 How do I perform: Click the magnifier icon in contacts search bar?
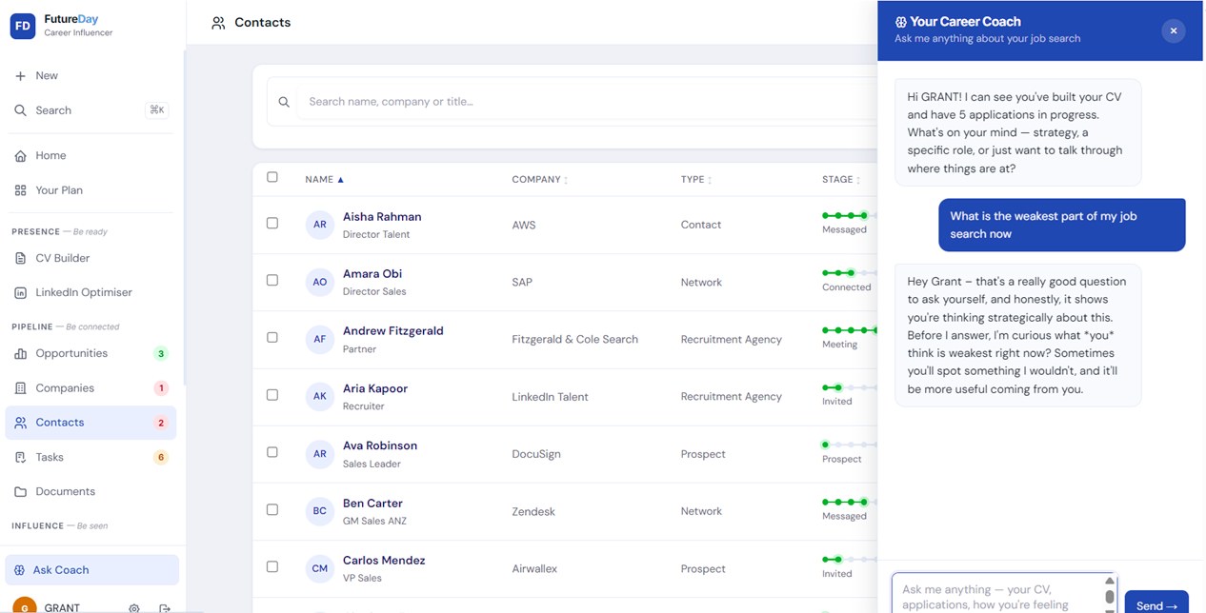click(x=284, y=102)
